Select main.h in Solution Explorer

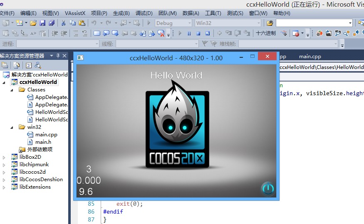click(43, 142)
